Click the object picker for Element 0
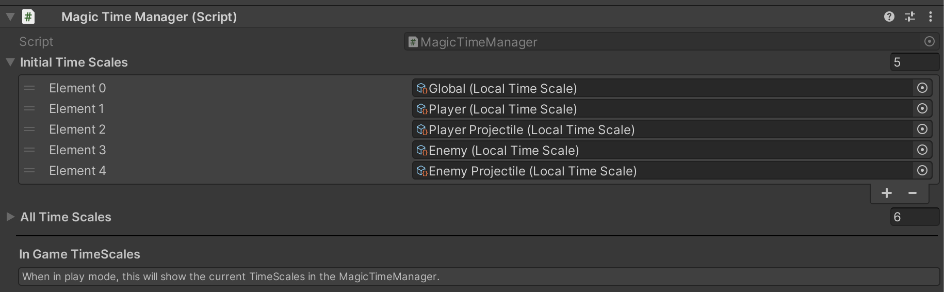The height and width of the screenshot is (292, 944). [922, 88]
